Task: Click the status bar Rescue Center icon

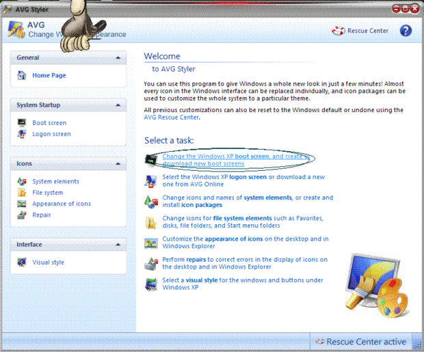Action: [320, 342]
